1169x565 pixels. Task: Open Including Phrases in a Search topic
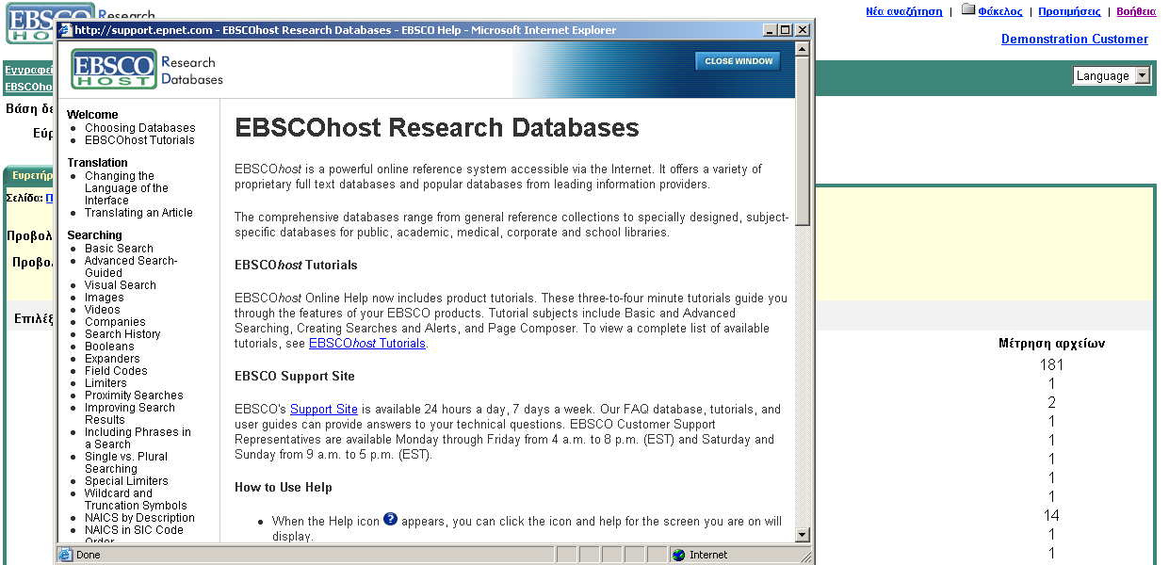tap(138, 438)
